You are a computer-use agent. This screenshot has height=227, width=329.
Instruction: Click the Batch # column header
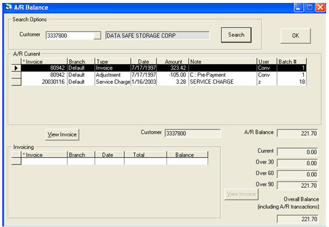tap(291, 61)
